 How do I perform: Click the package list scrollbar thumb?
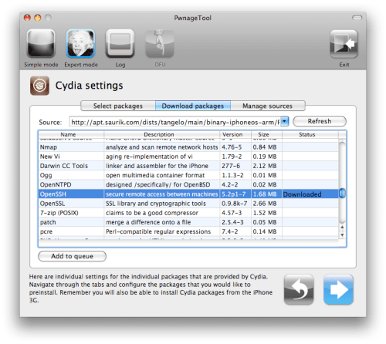(x=342, y=194)
